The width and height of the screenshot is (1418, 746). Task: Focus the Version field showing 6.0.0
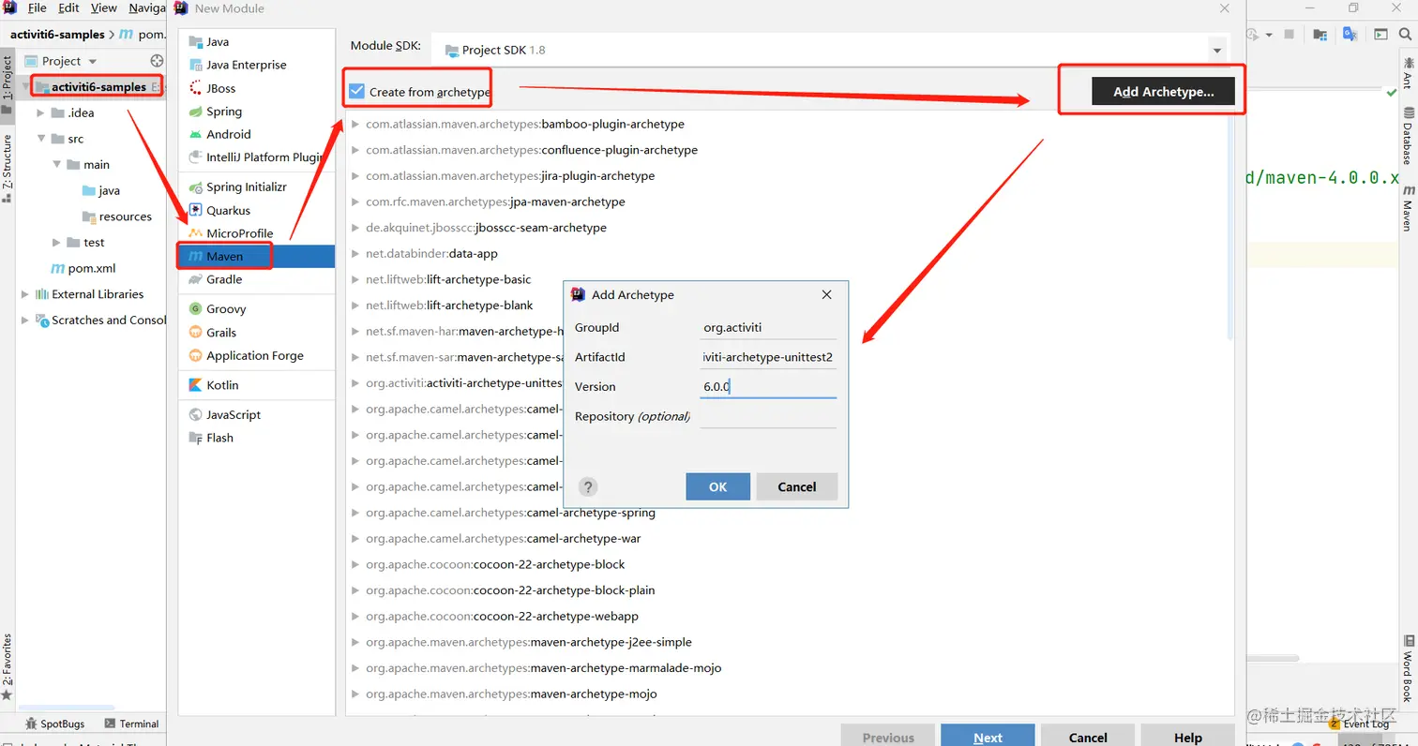768,386
